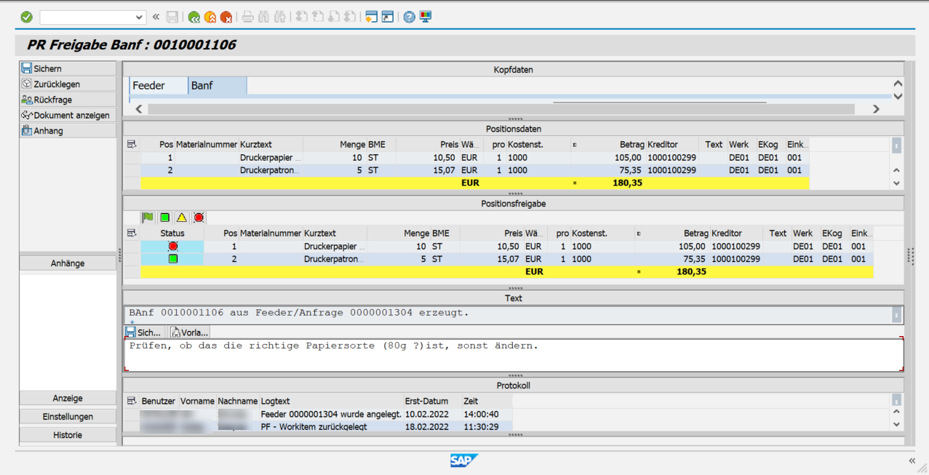The width and height of the screenshot is (929, 475).
Task: Switch to the Feeder tab
Action: click(x=149, y=85)
